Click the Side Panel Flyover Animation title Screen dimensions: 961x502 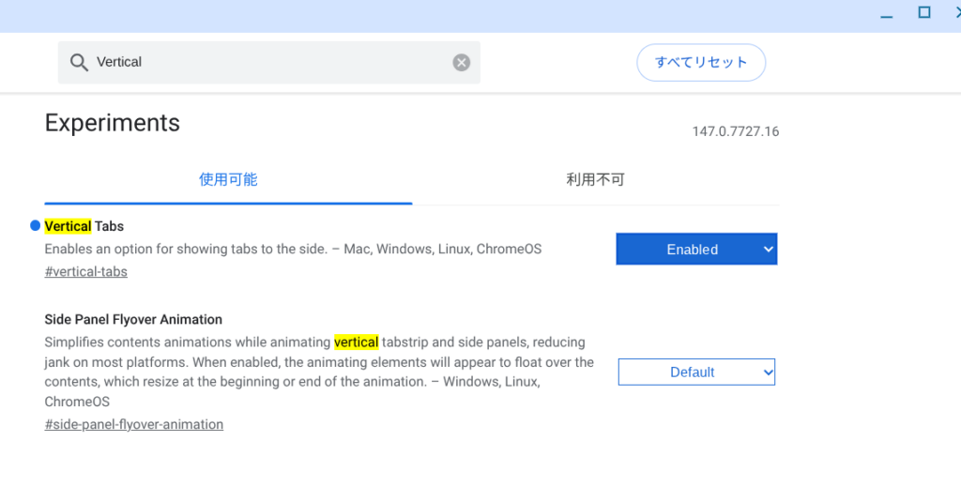133,319
